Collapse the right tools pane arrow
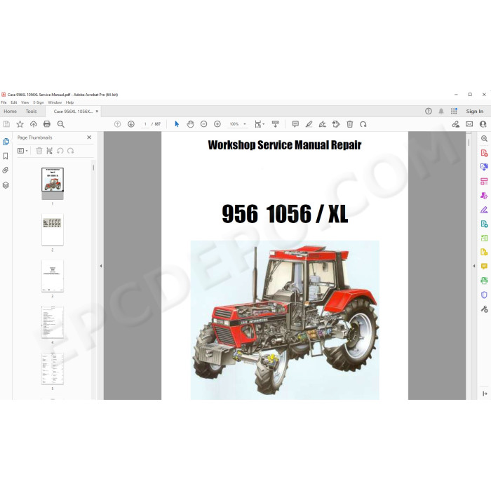This screenshot has height=491, width=491. [474, 266]
